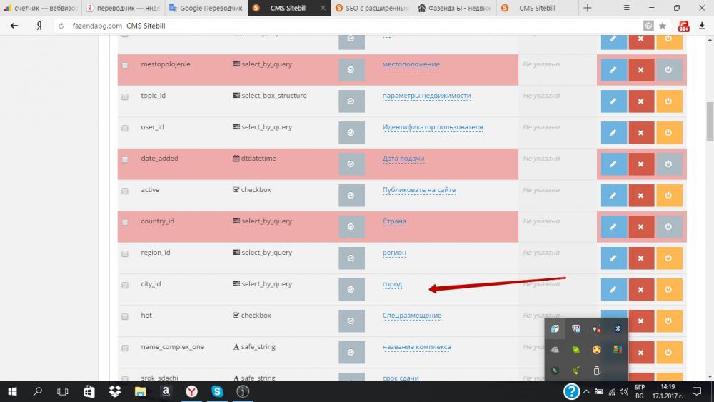714x402 pixels.
Task: Open the Публиковать на сайте link
Action: point(418,190)
